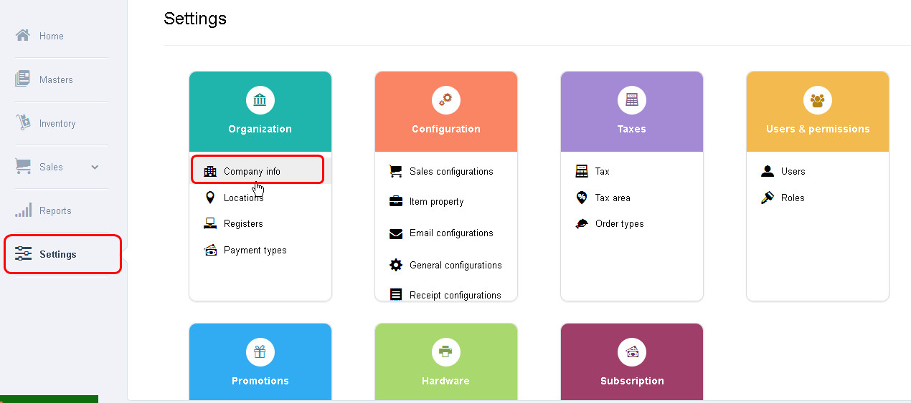
Task: Open Payment types settings
Action: (x=255, y=250)
